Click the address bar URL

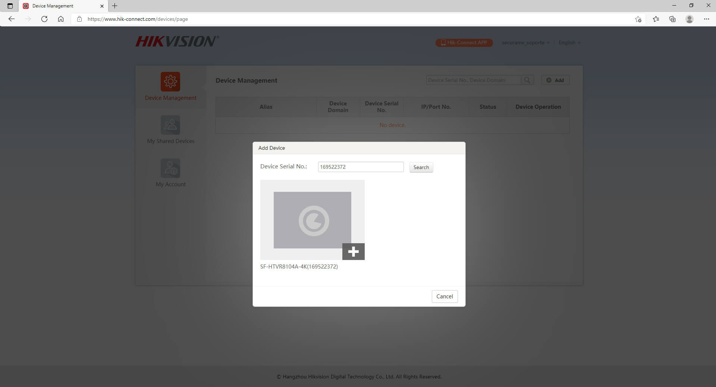coord(138,19)
